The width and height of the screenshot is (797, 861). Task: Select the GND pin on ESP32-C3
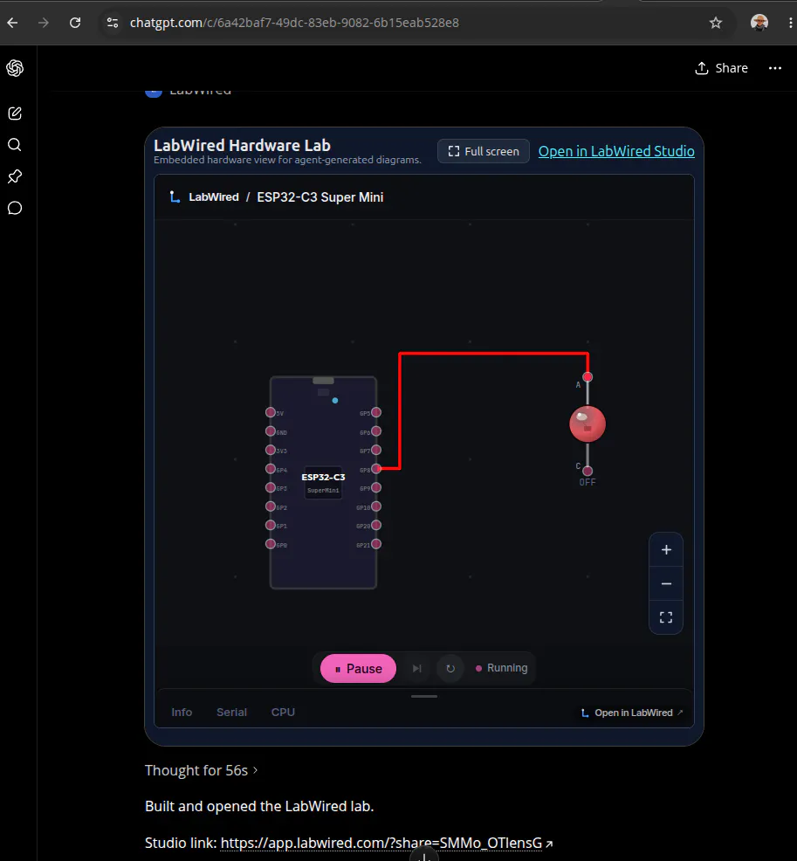tap(270, 431)
